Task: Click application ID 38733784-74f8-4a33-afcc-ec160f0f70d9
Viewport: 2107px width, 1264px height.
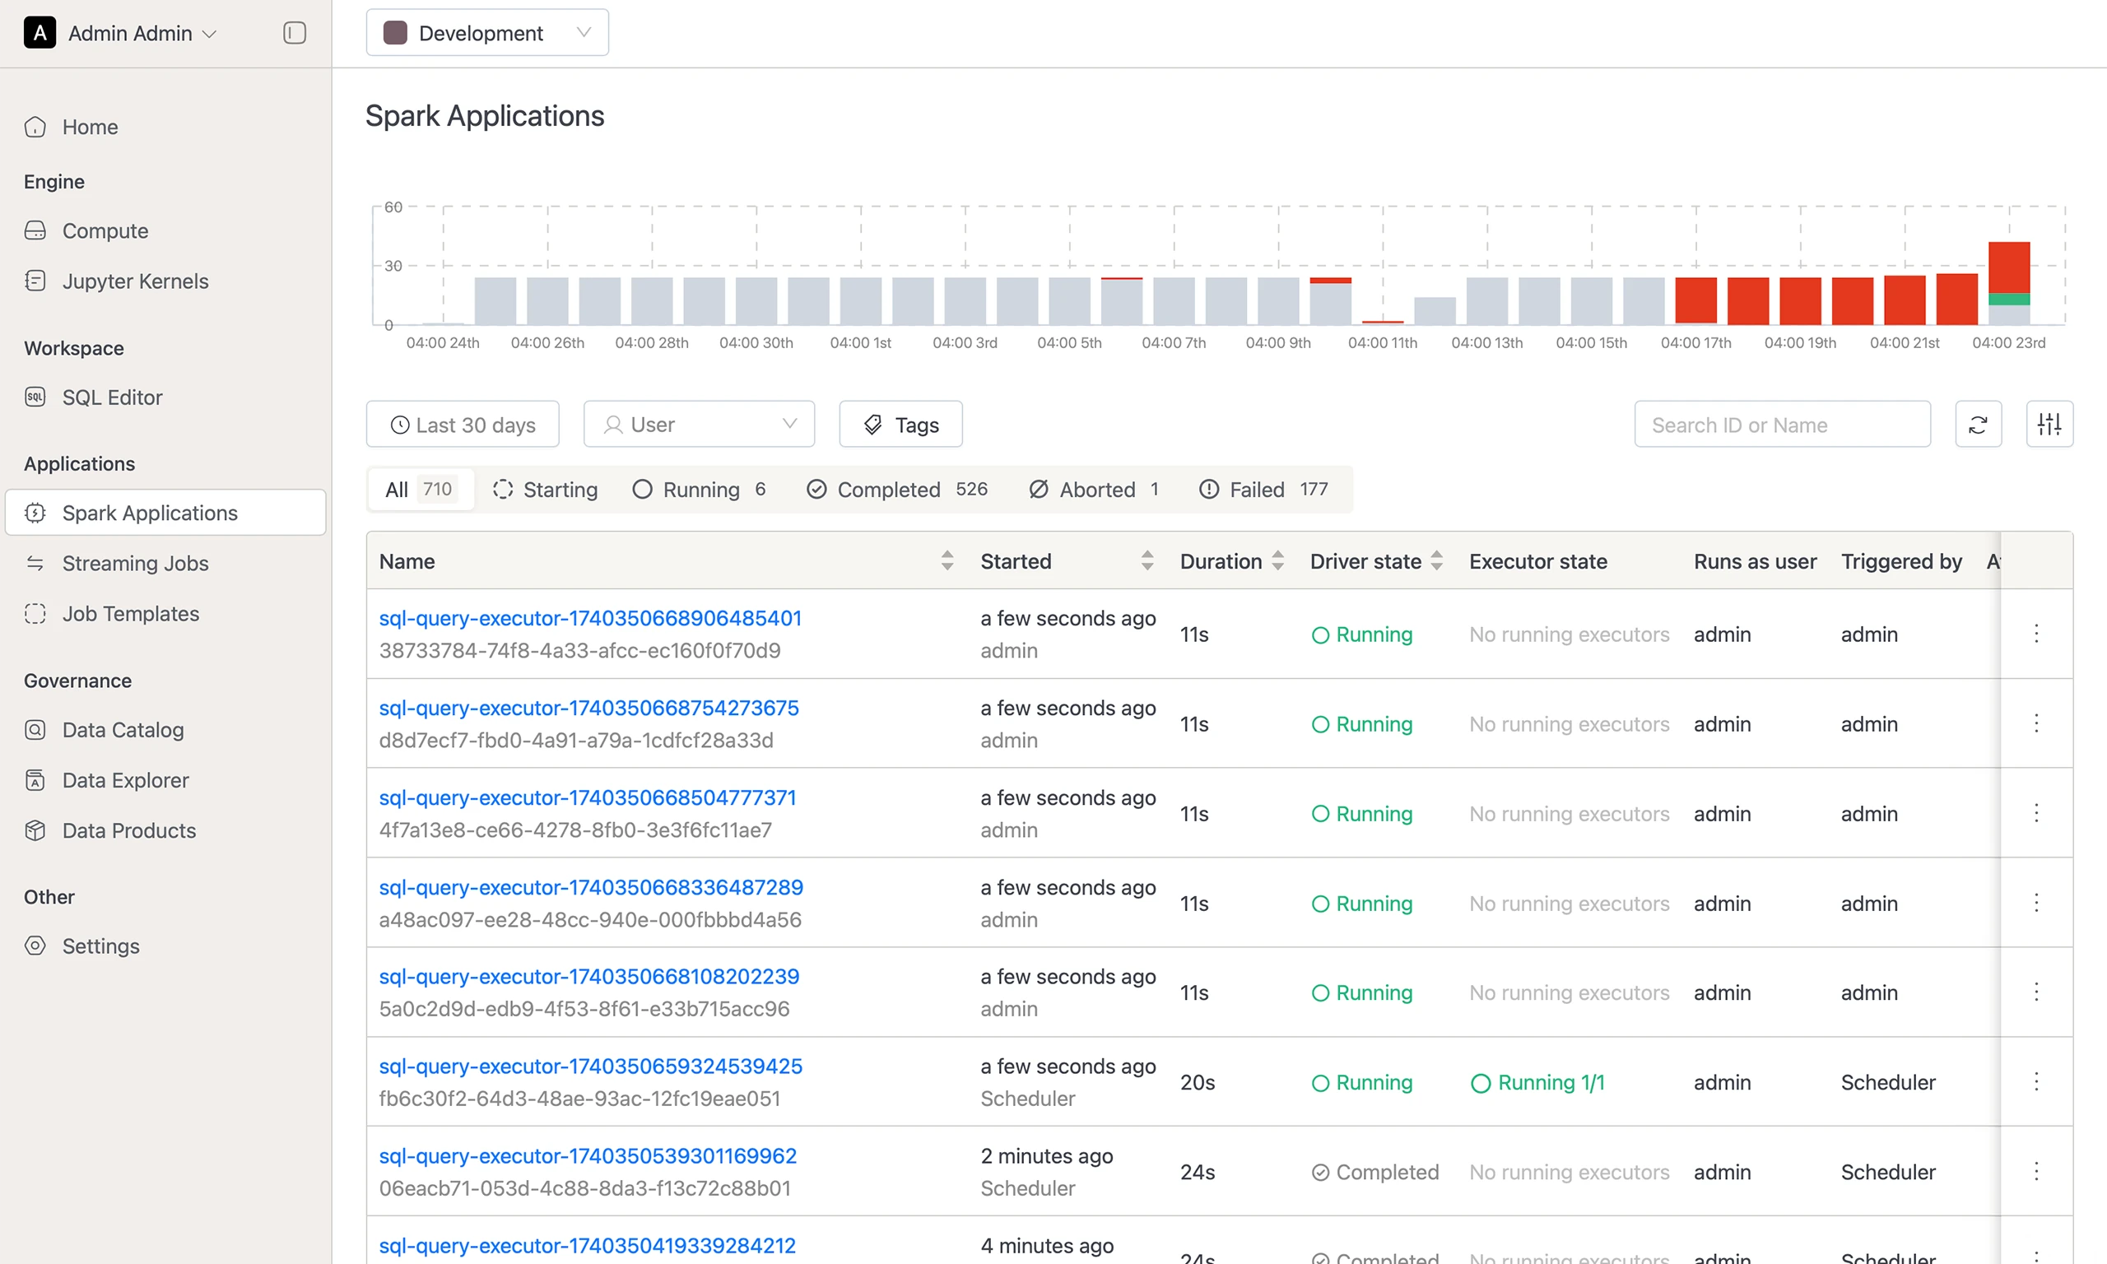Action: point(580,650)
